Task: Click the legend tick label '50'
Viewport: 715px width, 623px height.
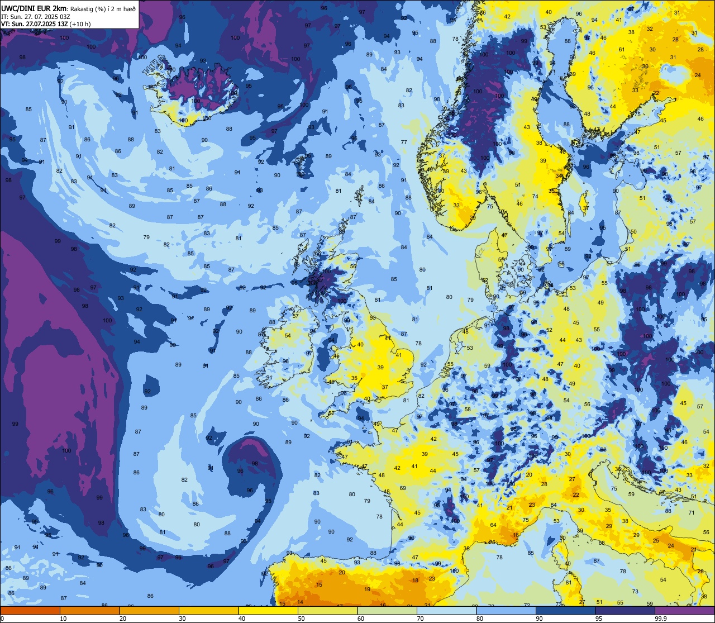Action: point(301,619)
